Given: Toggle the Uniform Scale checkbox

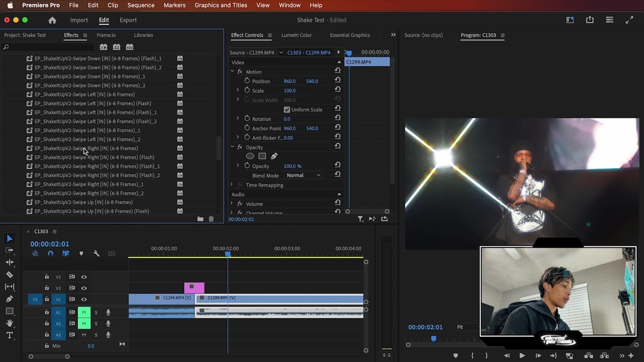Looking at the screenshot, I should click(287, 110).
